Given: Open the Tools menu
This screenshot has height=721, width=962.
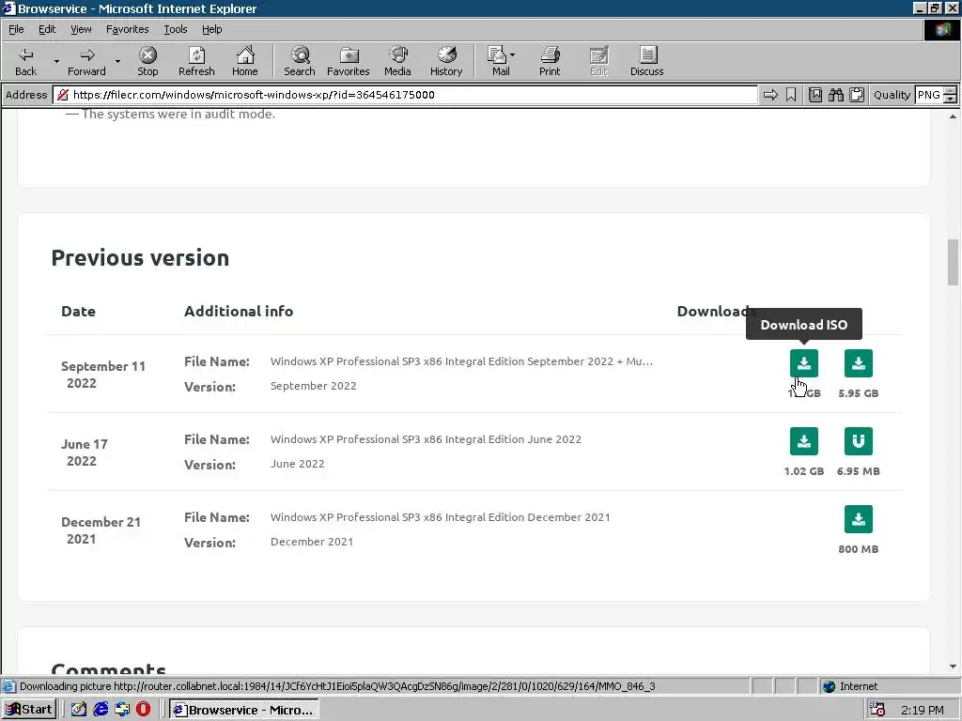Looking at the screenshot, I should 175,29.
